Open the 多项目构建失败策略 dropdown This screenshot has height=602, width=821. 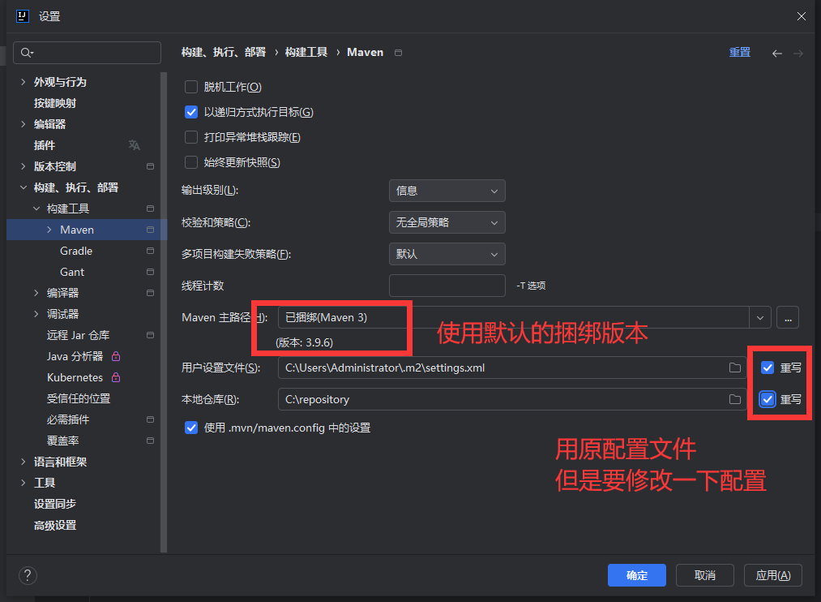coord(447,254)
